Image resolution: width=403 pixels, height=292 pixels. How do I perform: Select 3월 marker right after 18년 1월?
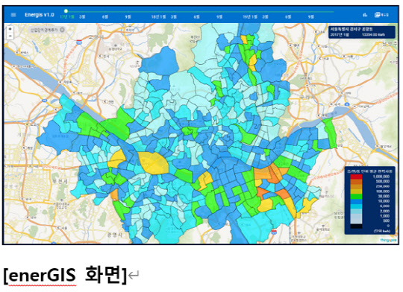pos(174,17)
